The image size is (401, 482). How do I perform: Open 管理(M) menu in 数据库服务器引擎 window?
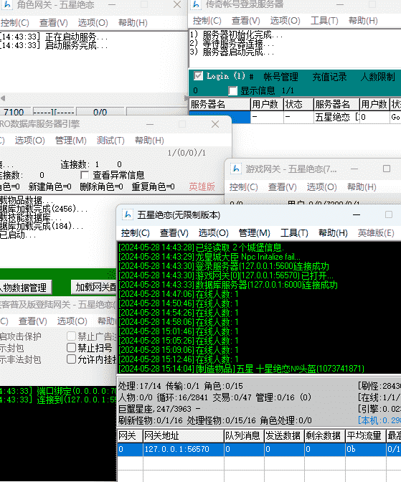coord(71,141)
